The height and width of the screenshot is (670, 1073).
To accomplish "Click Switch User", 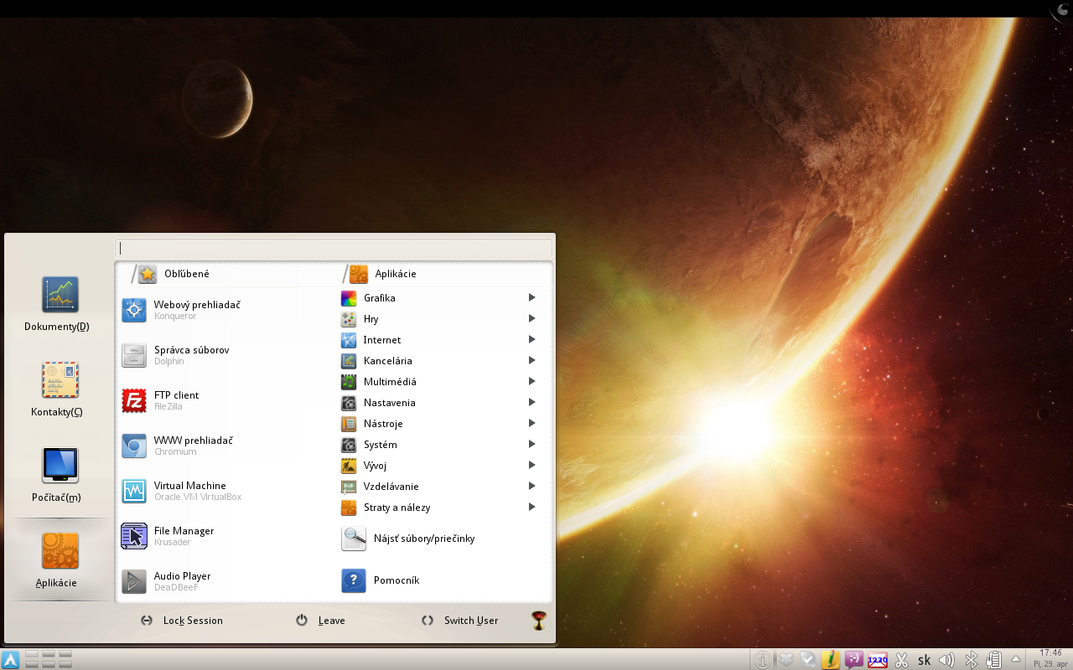I will [460, 621].
